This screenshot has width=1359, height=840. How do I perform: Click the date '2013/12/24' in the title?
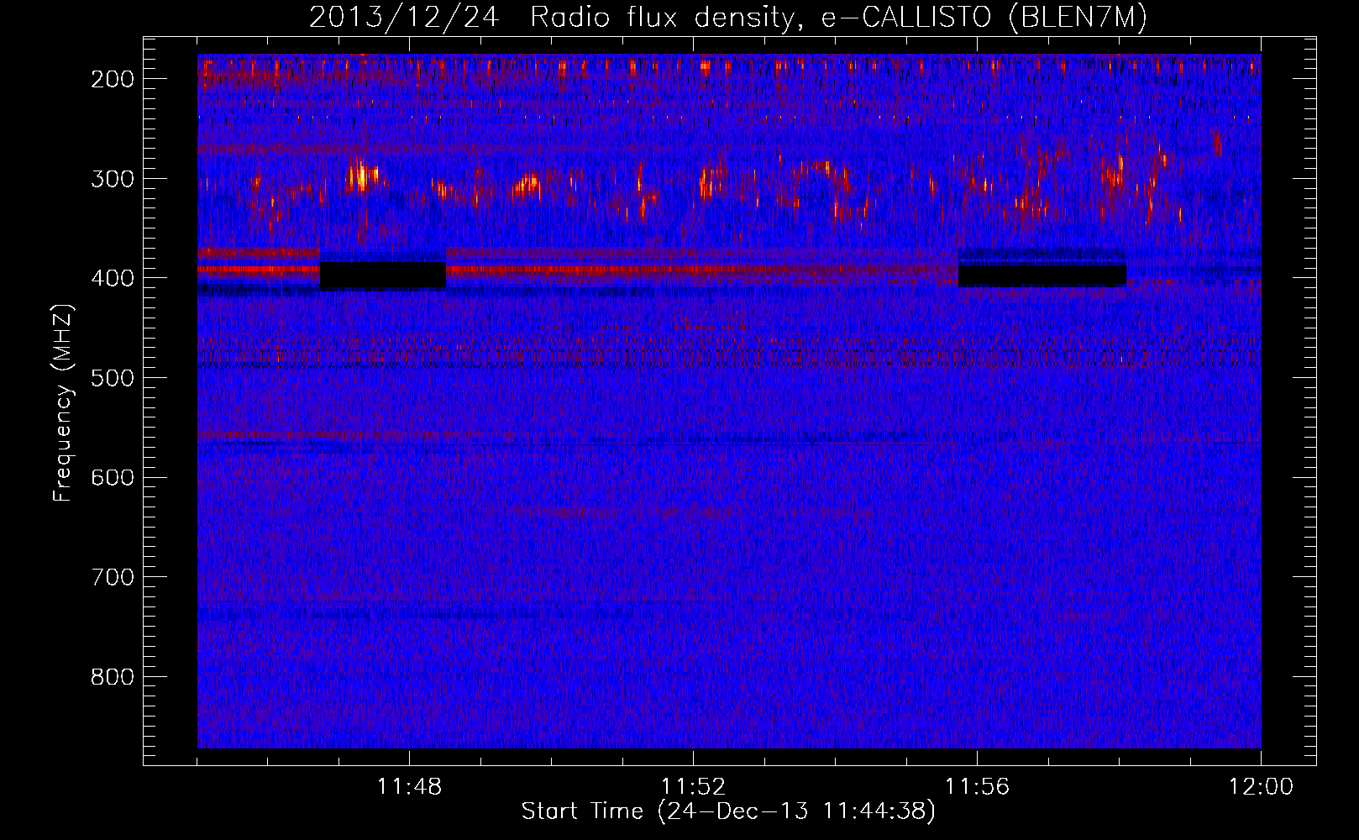[407, 18]
